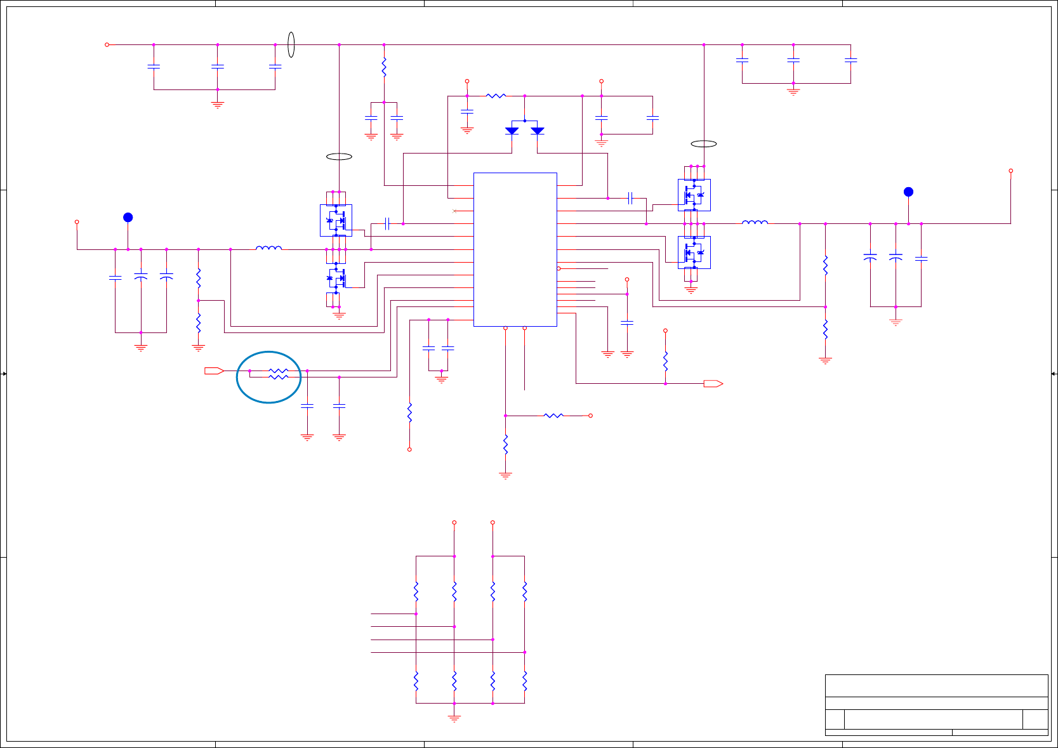Click the title block in the bottom-right corner

937,705
